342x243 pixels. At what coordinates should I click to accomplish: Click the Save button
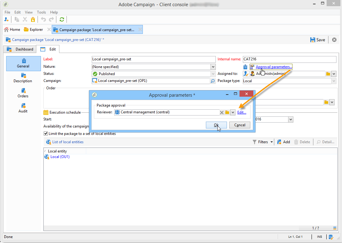click(x=318, y=40)
